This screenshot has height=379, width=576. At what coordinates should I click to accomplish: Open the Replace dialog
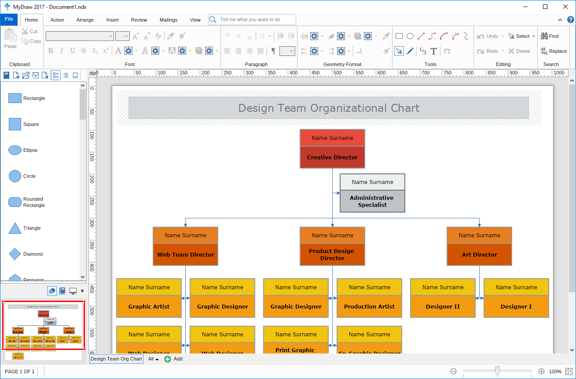point(554,51)
